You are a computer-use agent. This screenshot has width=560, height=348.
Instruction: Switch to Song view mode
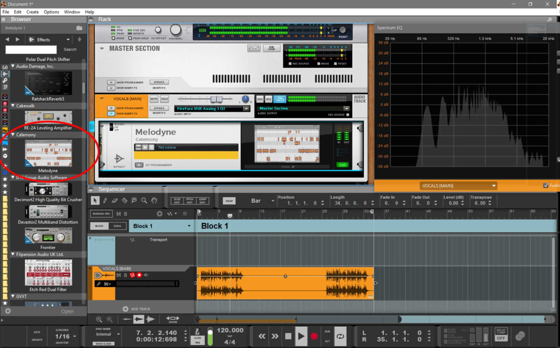tap(117, 226)
